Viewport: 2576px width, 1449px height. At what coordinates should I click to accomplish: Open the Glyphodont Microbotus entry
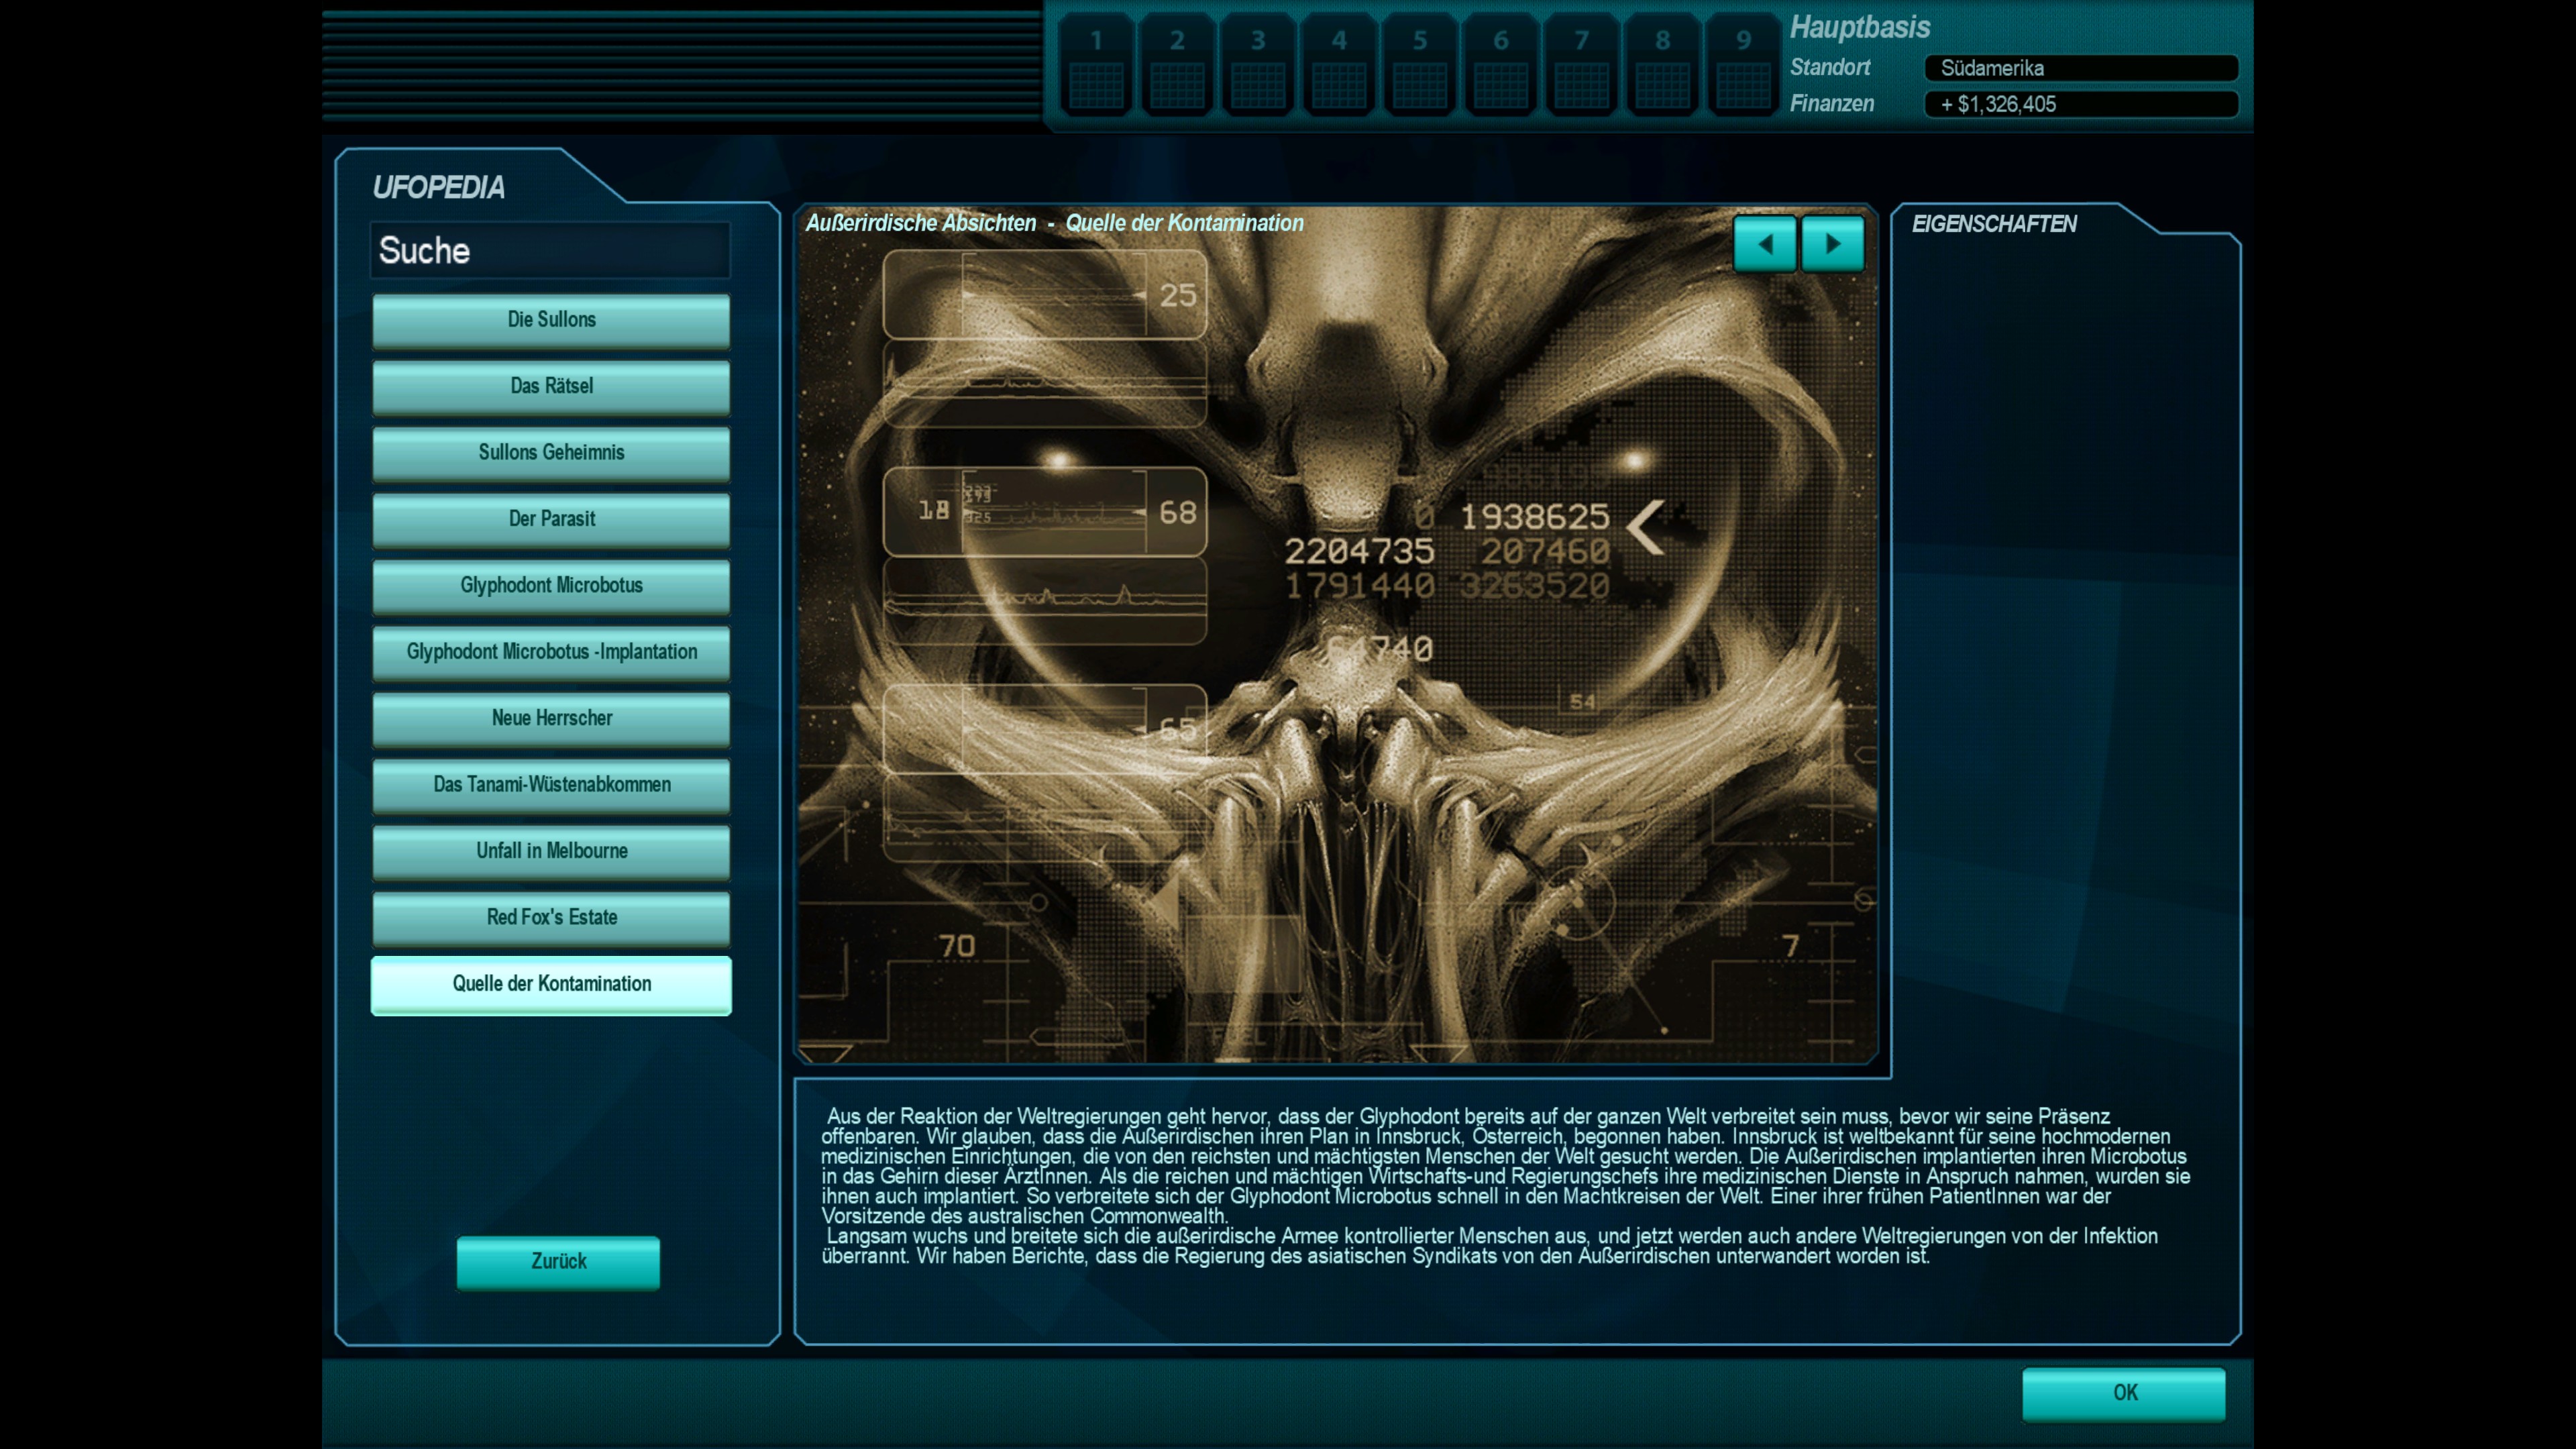[x=551, y=586]
